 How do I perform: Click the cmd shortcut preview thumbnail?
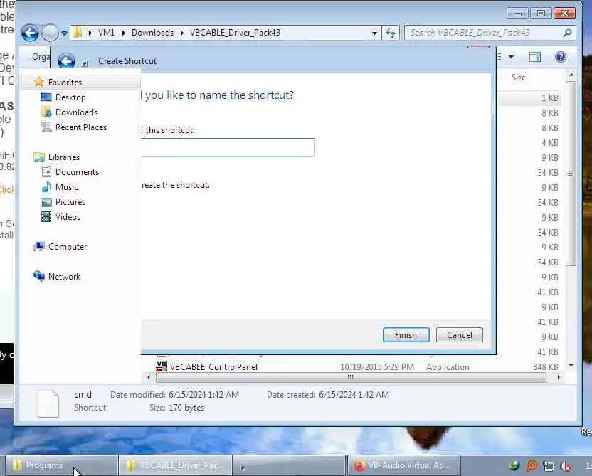point(48,403)
